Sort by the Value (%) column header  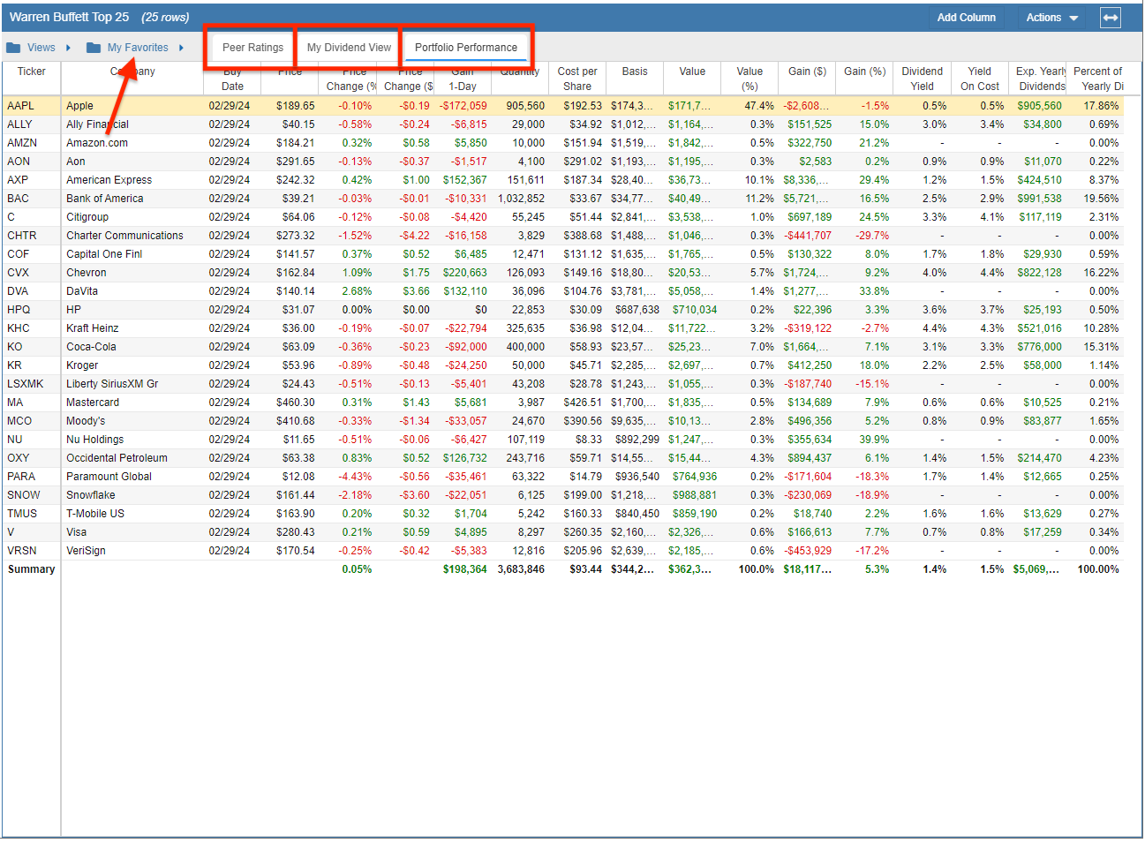[750, 79]
